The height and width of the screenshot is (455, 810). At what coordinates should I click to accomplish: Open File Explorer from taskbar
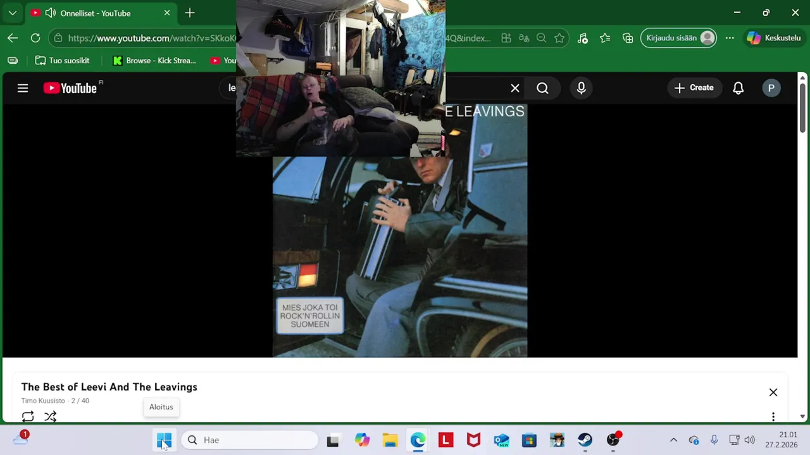pos(390,440)
